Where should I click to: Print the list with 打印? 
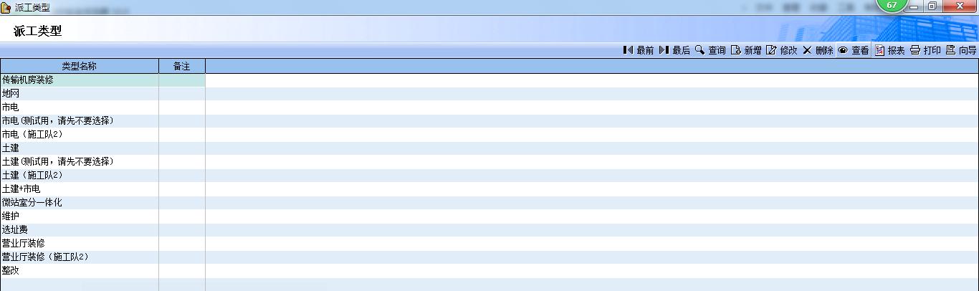tap(925, 50)
